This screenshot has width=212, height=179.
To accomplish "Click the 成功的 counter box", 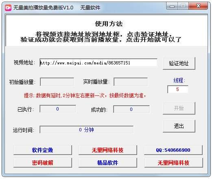I will coord(131,109).
